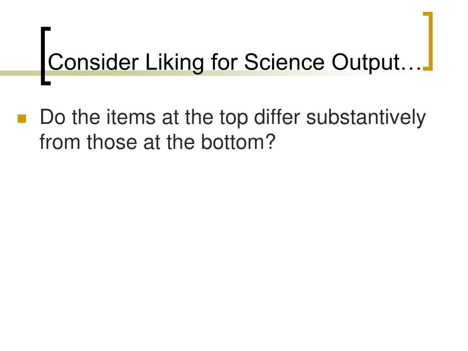Click the word 'those' on the second line
Screen dimensions: 468x351
coord(112,142)
